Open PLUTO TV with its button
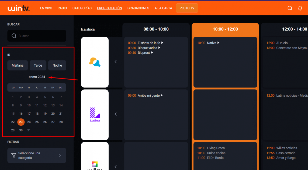Image resolution: width=308 pixels, height=170 pixels. click(x=187, y=8)
